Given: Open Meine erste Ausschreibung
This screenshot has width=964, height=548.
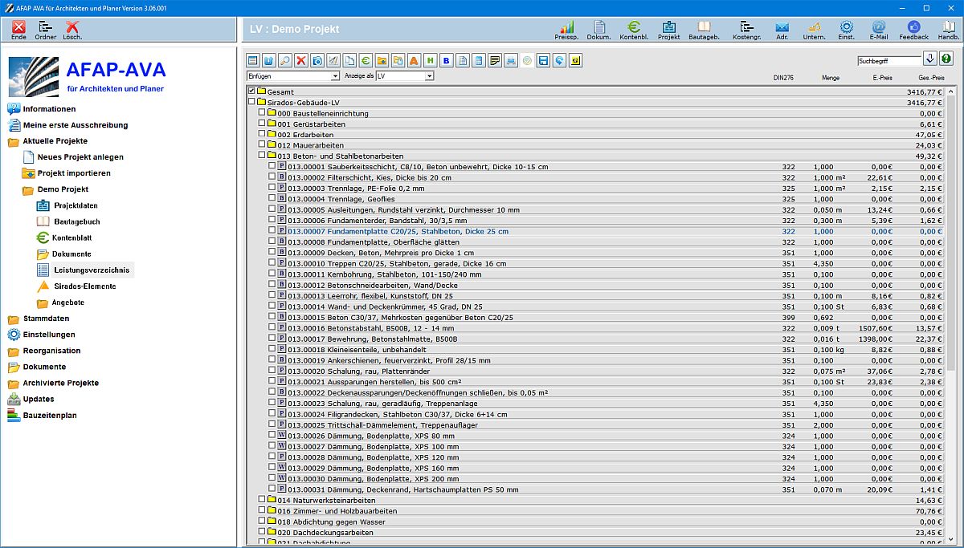Looking at the screenshot, I should tap(67, 125).
